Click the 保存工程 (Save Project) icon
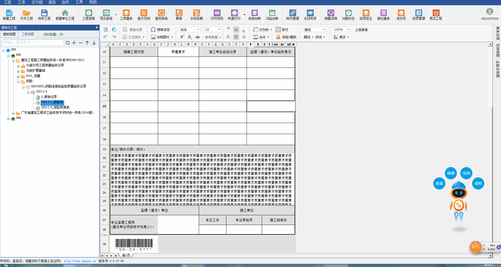Viewport: 501px width, 267px height. click(44, 15)
